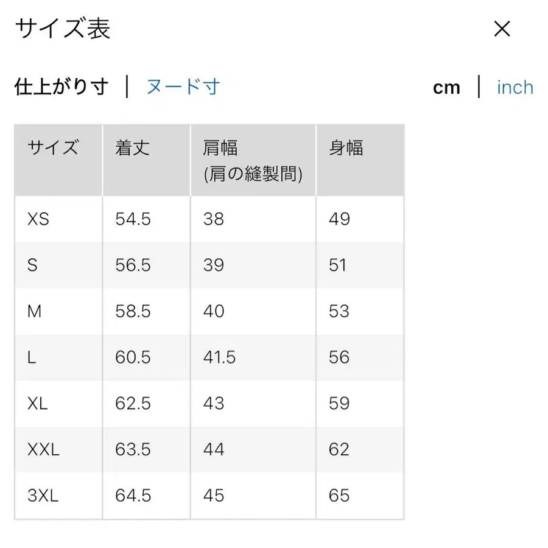548x548 pixels.
Task: Switch units to inch
Action: tap(515, 88)
